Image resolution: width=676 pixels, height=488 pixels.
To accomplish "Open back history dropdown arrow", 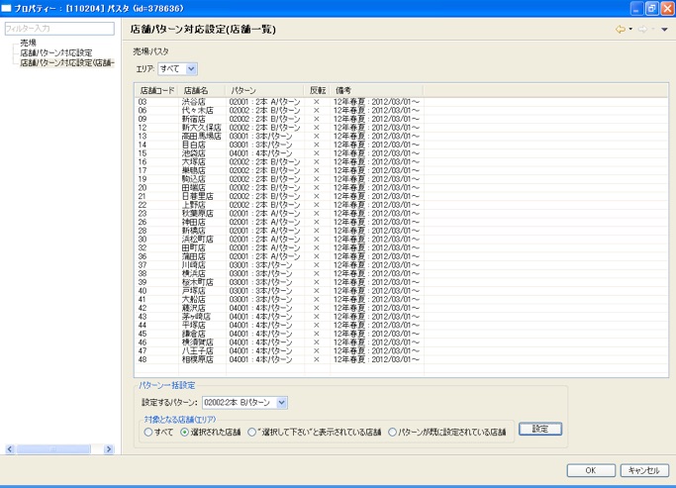I will [x=630, y=30].
